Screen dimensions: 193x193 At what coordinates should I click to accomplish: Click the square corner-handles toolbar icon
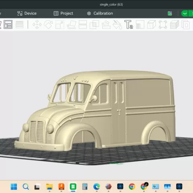click(163, 25)
